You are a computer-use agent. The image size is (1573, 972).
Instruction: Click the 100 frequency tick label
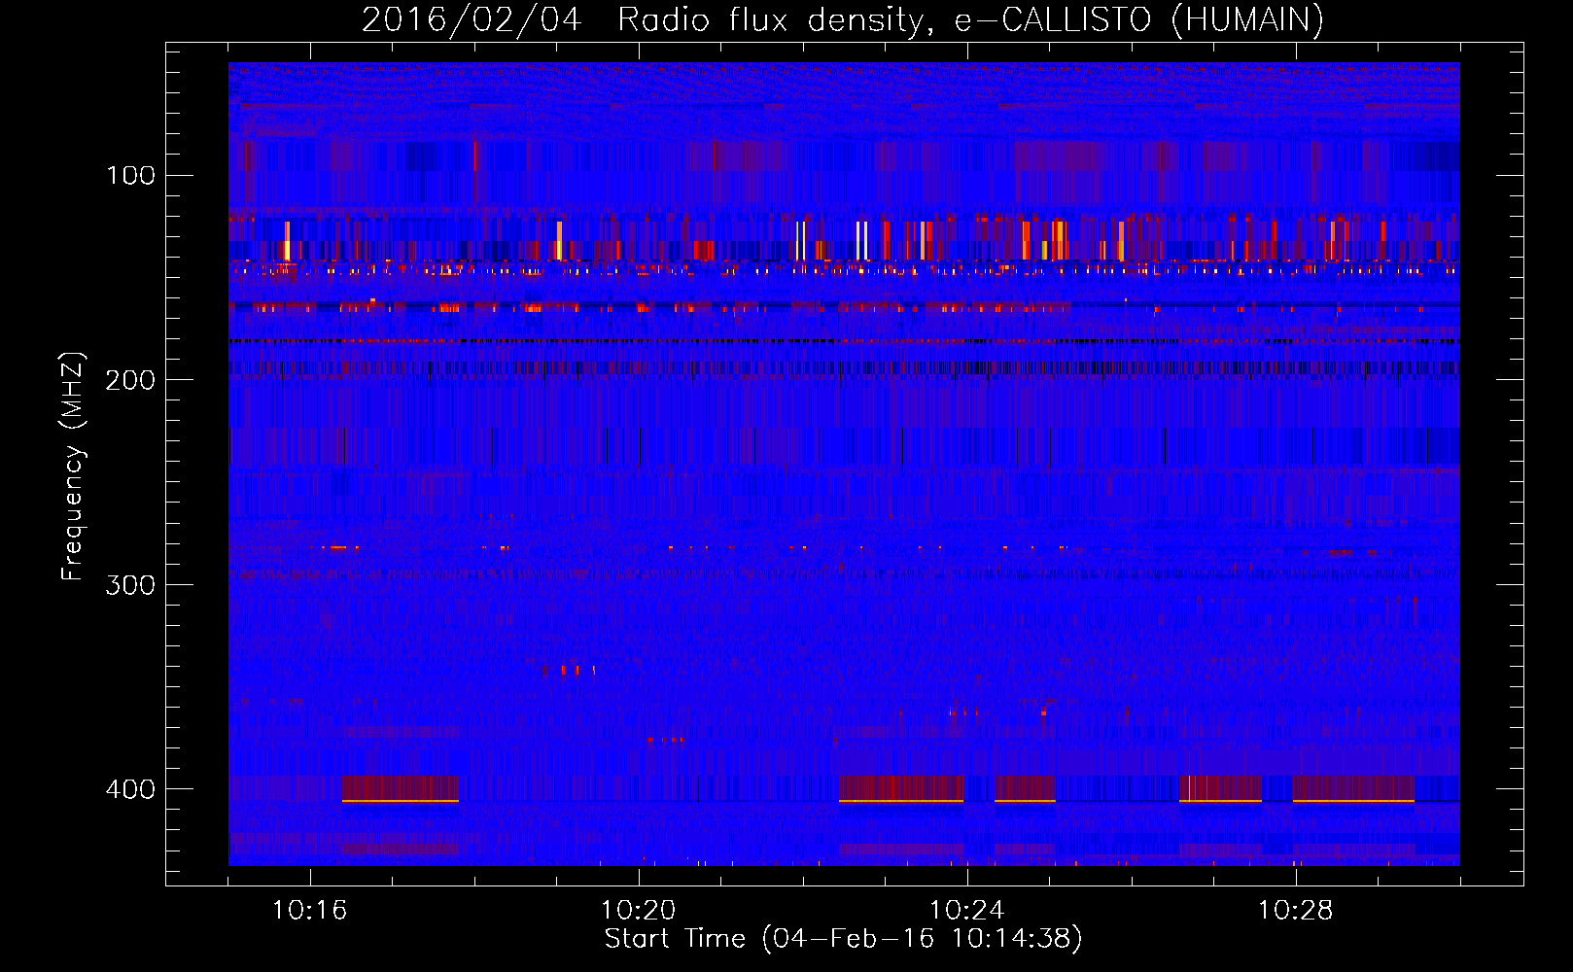coord(131,175)
